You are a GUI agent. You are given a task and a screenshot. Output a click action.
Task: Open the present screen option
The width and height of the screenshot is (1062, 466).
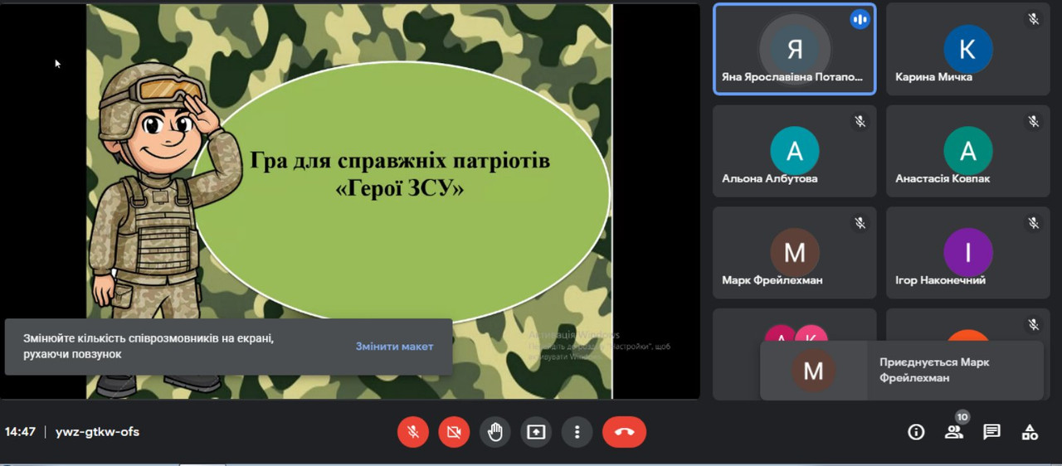coord(536,432)
